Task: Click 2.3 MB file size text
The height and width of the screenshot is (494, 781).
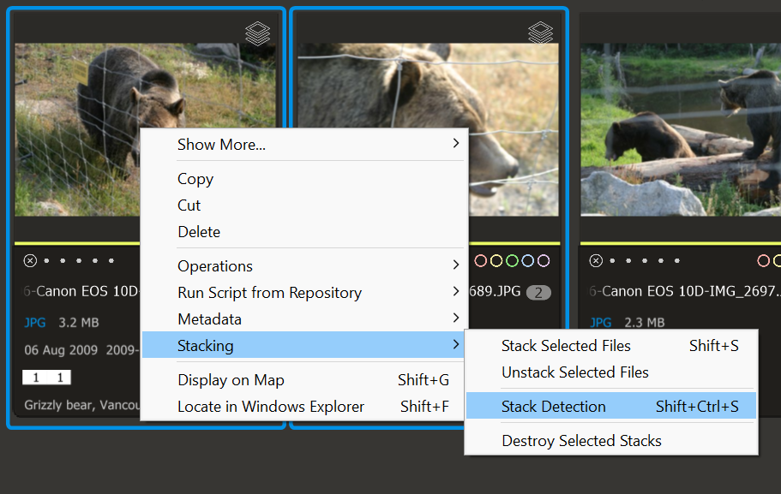Action: 645,323
